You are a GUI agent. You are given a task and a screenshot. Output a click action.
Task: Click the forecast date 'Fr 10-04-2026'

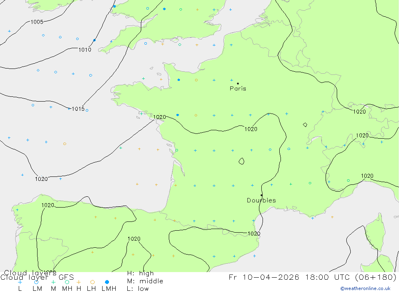[x=264, y=277]
